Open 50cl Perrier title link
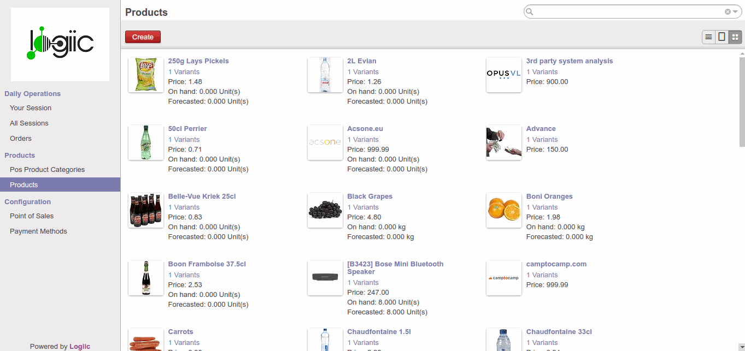The image size is (745, 351). point(187,129)
